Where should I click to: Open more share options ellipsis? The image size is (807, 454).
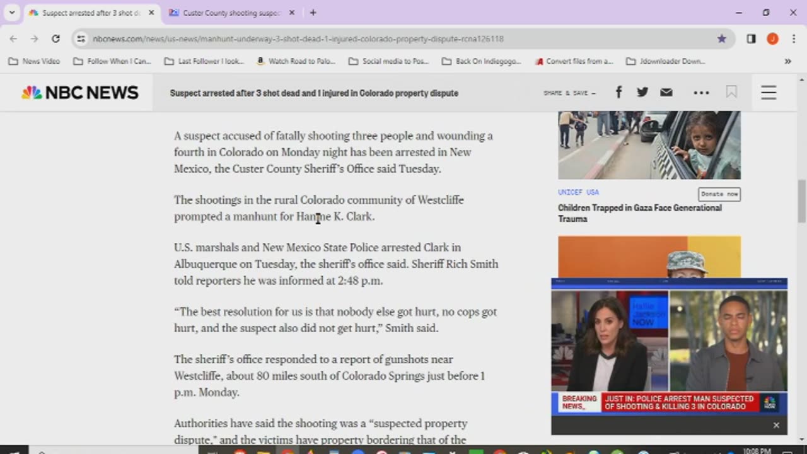tap(701, 93)
